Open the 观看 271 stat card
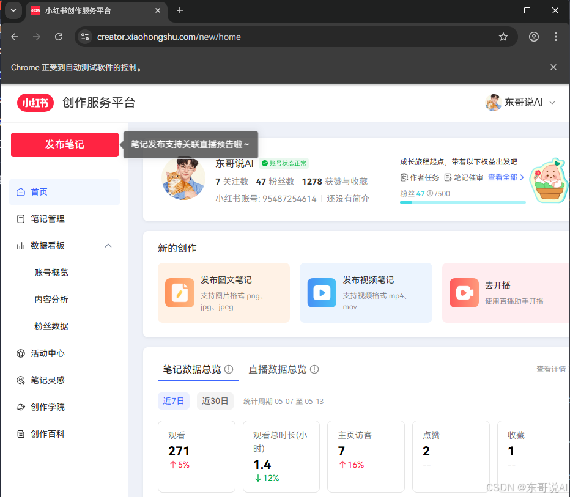570x497 pixels. point(197,456)
